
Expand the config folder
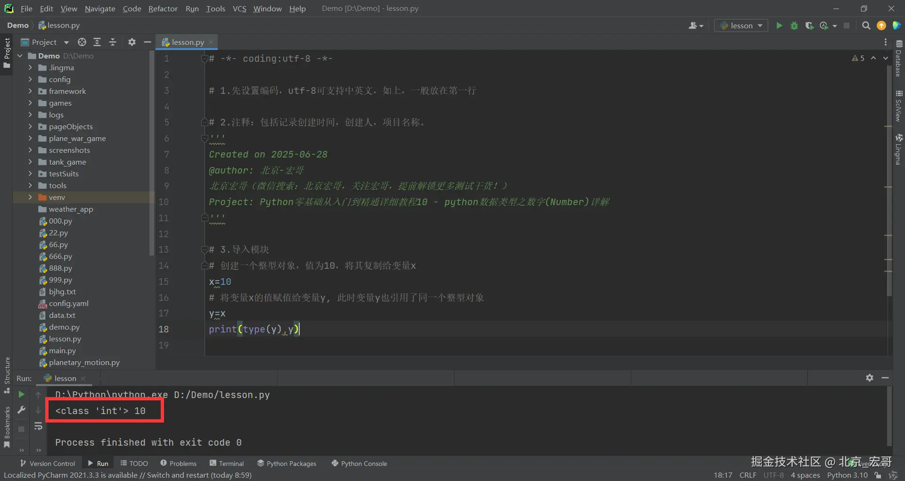(30, 79)
